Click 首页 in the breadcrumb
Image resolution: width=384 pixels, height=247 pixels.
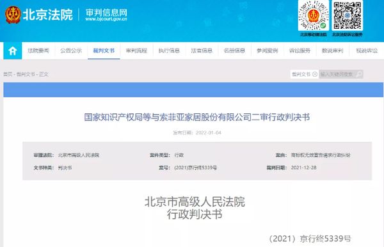8,74
